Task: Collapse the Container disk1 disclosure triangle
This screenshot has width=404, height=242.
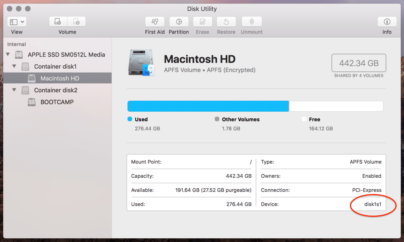Action: pyautogui.click(x=14, y=66)
